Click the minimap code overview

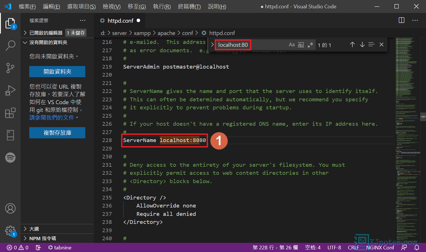click(x=408, y=140)
